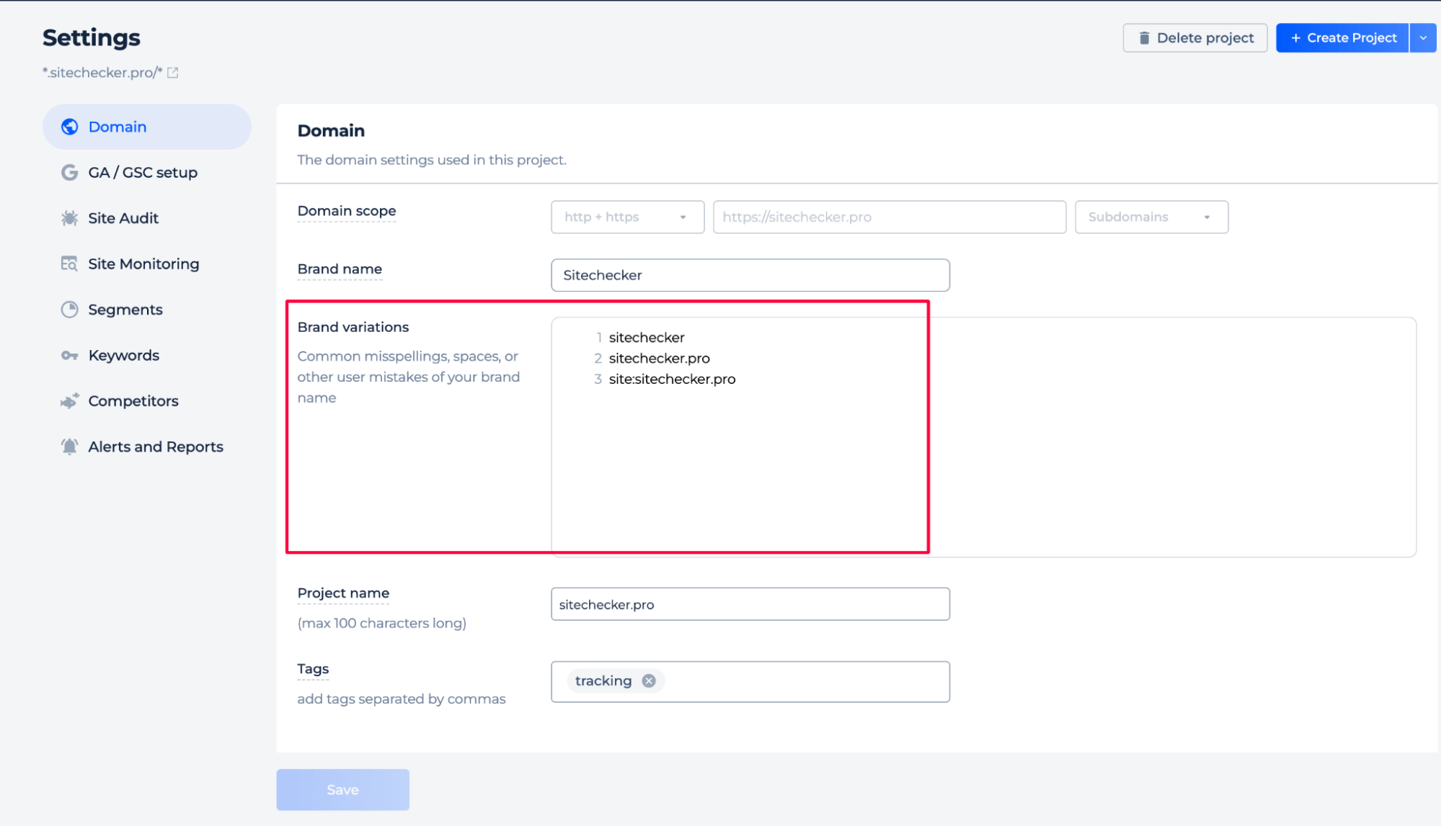
Task: Click the Google G icon for GA/GSC setup
Action: pos(70,172)
